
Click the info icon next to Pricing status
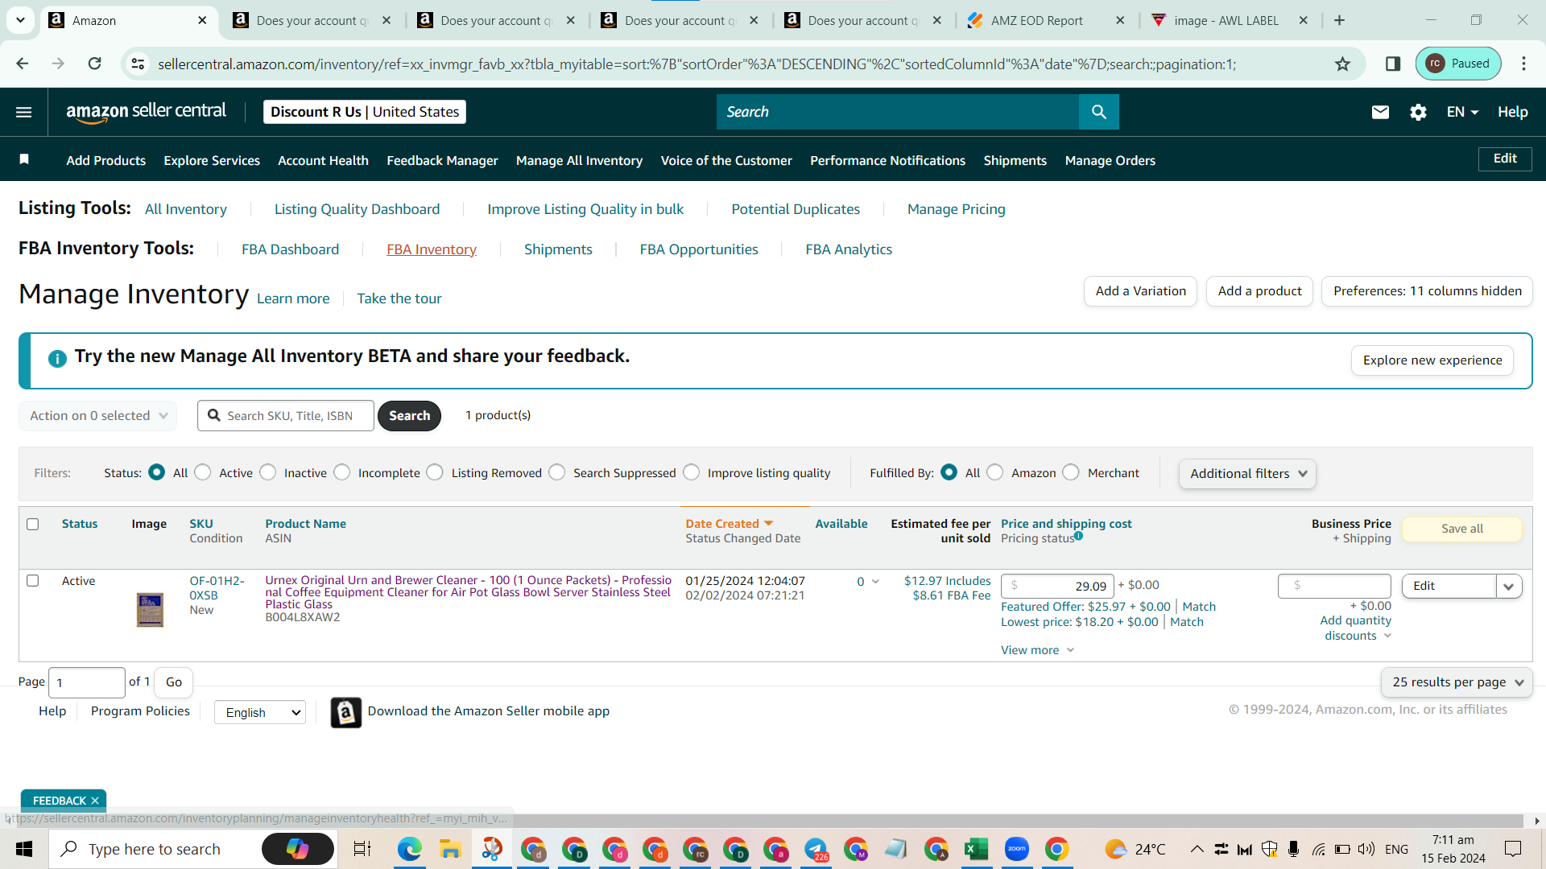tap(1078, 536)
